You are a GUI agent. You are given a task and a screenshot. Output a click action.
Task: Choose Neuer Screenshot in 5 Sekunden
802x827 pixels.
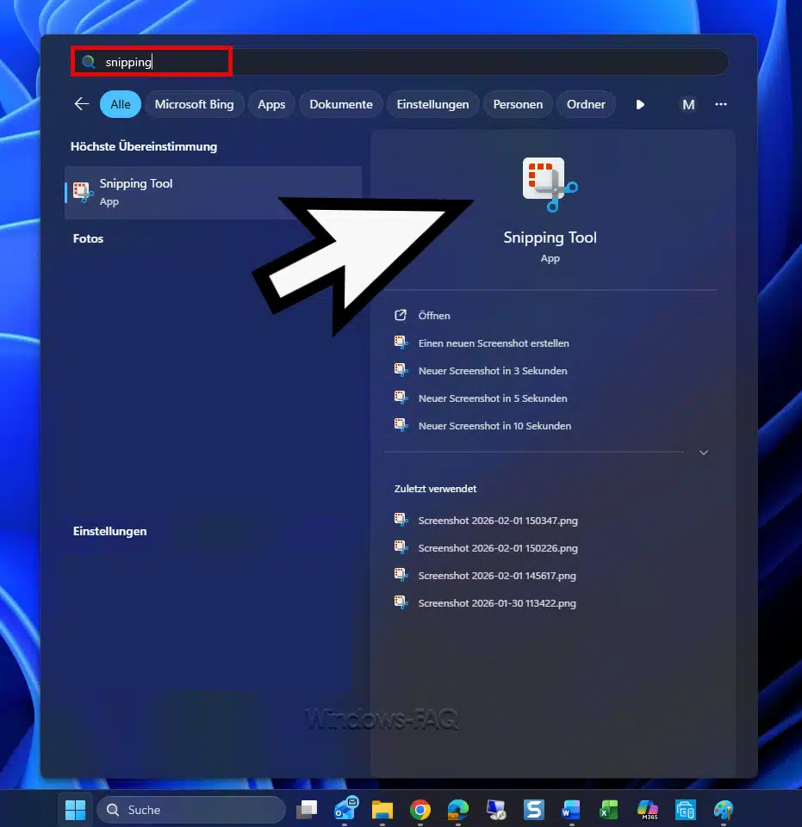click(x=493, y=398)
